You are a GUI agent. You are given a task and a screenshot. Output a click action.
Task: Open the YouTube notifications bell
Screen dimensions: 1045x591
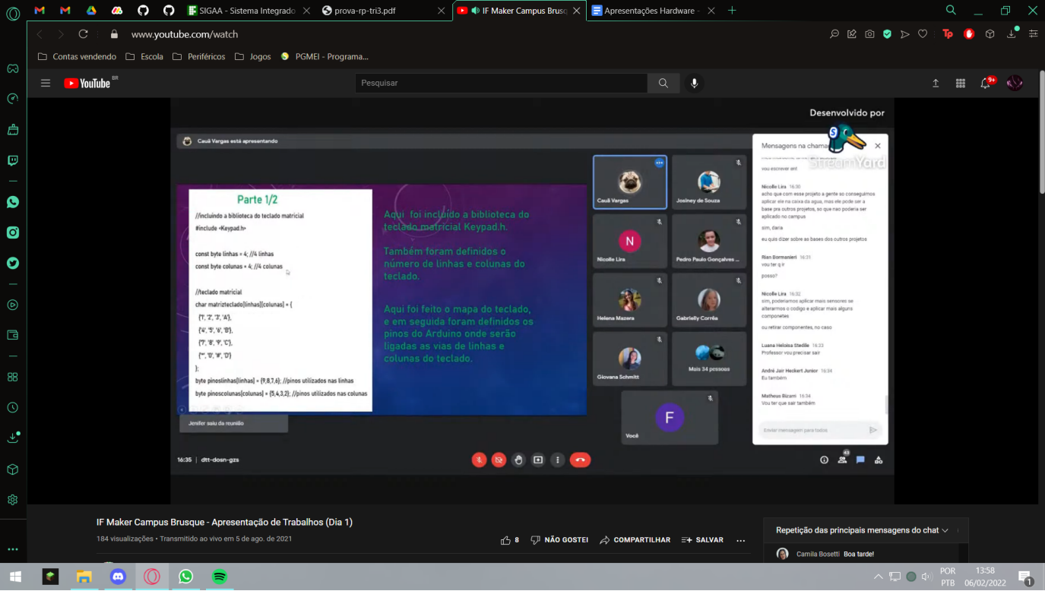tap(986, 84)
